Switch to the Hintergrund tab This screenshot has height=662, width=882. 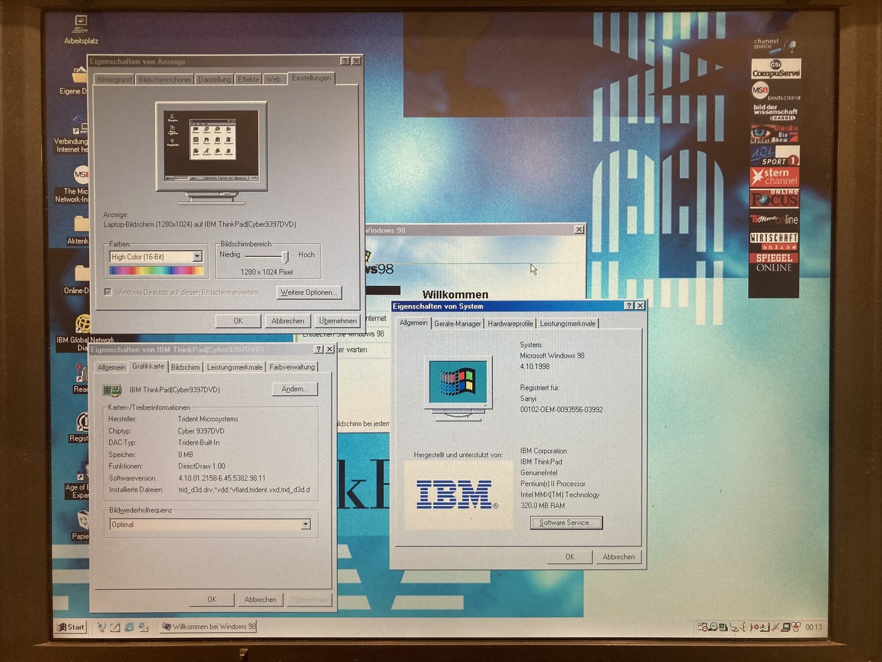(114, 79)
